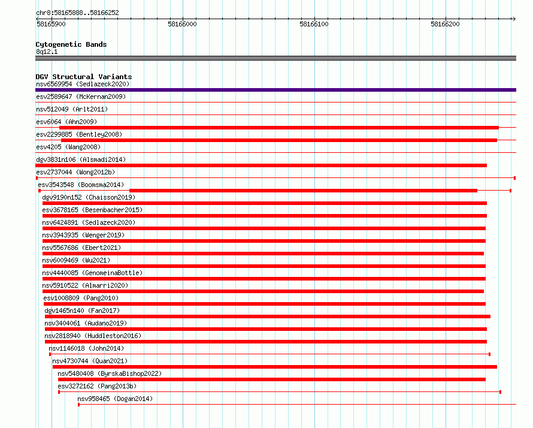533x428 pixels.
Task: Open variant esv6064 (Ahn2009)
Action: click(x=66, y=122)
